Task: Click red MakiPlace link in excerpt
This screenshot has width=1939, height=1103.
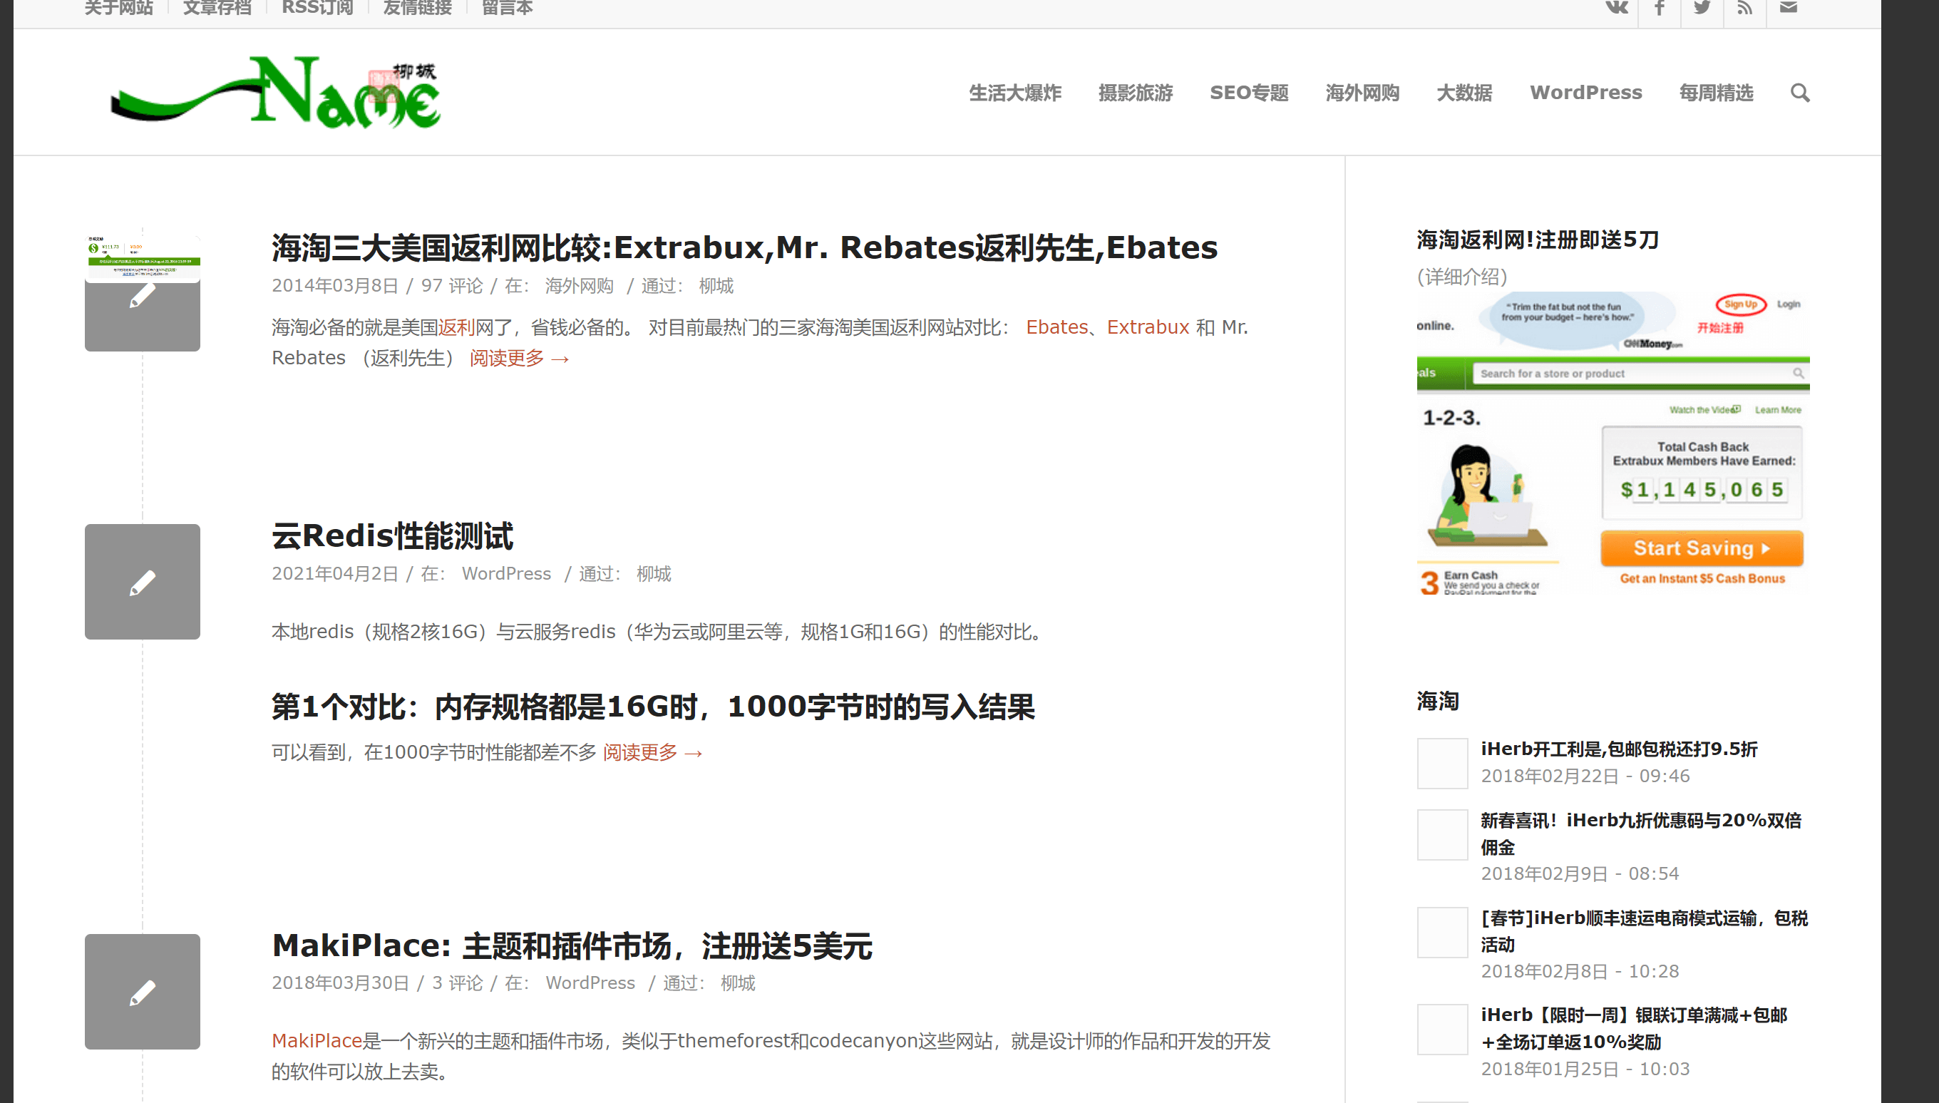Action: (317, 1041)
